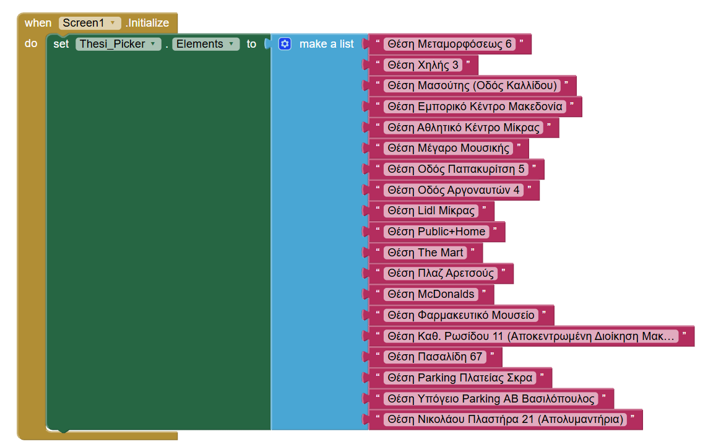Edit text 'Θέση Parking Πλατείας Σκρα'
Screen dimensions: 708x444
pos(460,378)
